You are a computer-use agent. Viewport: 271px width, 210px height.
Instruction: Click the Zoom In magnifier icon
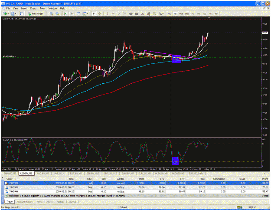[51, 13]
